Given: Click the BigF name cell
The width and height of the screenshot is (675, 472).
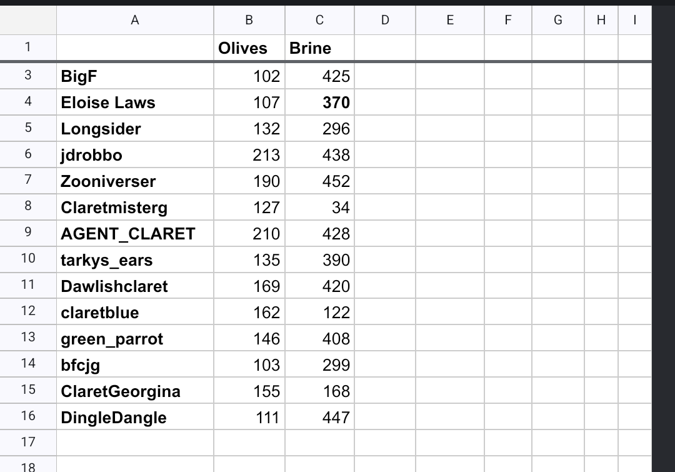Looking at the screenshot, I should [135, 76].
